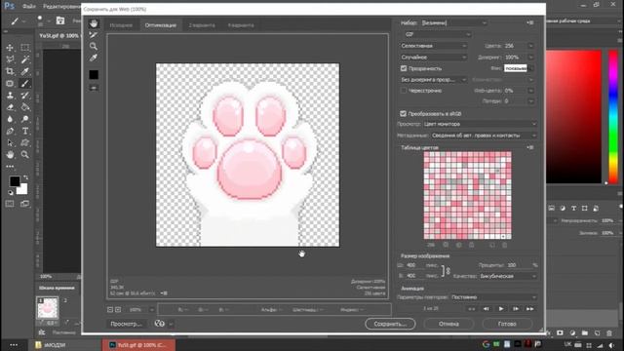Open the Селективная color reduction dropdown
Viewport: 624px width, 351px height.
coord(433,46)
